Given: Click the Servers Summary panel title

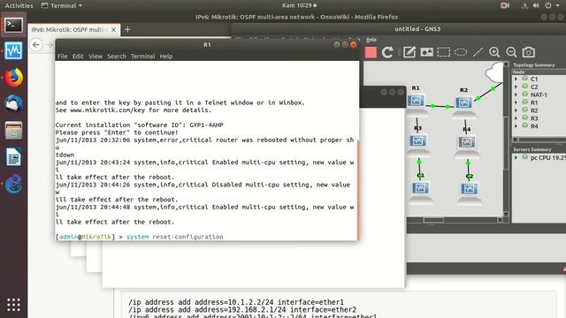Looking at the screenshot, I should tap(532, 149).
